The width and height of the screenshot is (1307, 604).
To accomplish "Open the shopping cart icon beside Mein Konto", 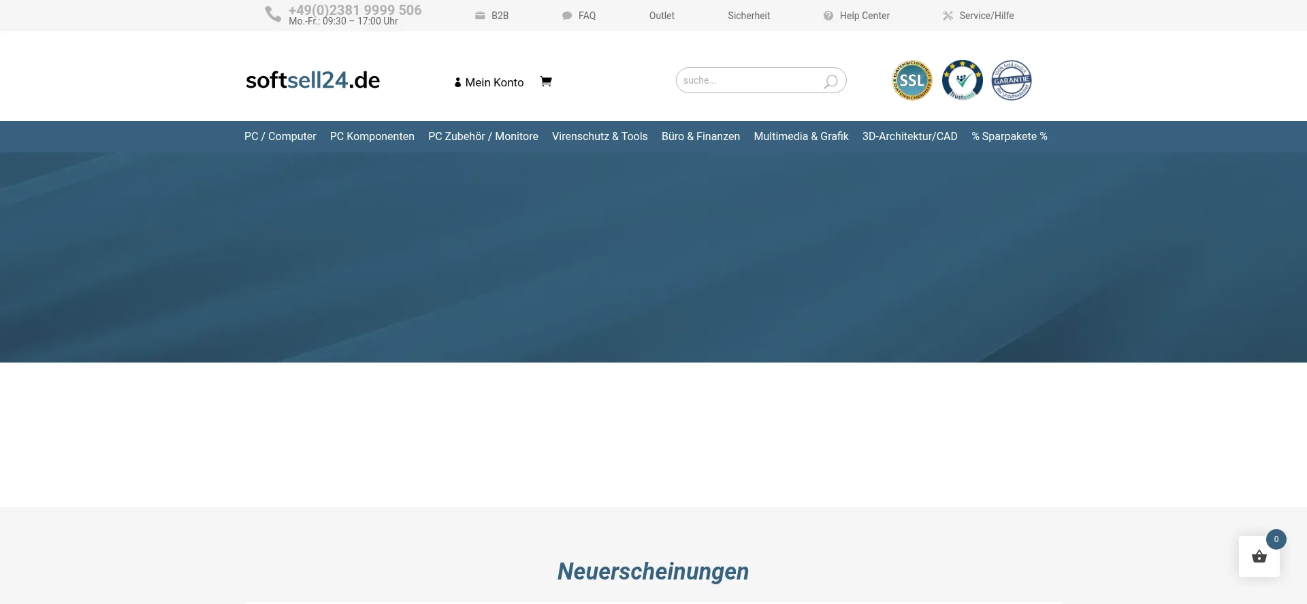I will click(x=546, y=82).
